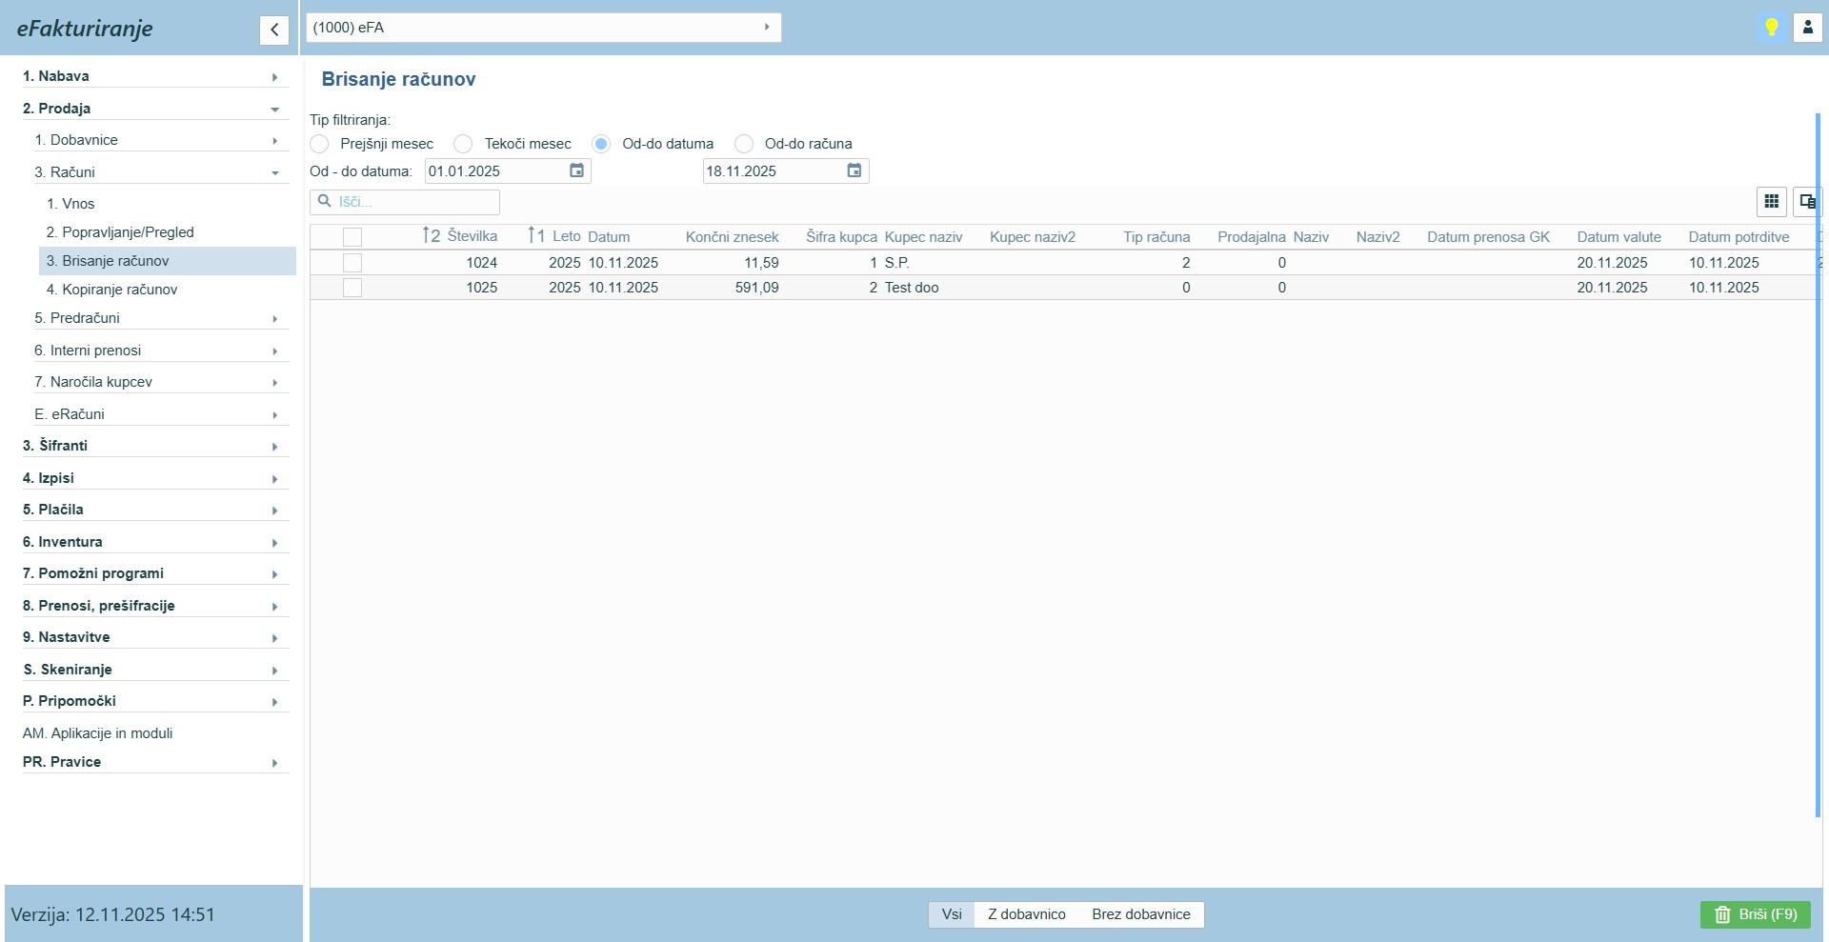The image size is (1829, 942).
Task: Switch to the Z dobavnico tab
Action: (1026, 914)
